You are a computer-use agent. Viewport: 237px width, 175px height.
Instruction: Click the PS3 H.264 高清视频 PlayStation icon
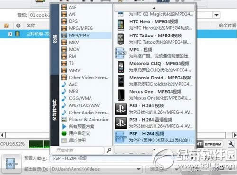pos(121,123)
